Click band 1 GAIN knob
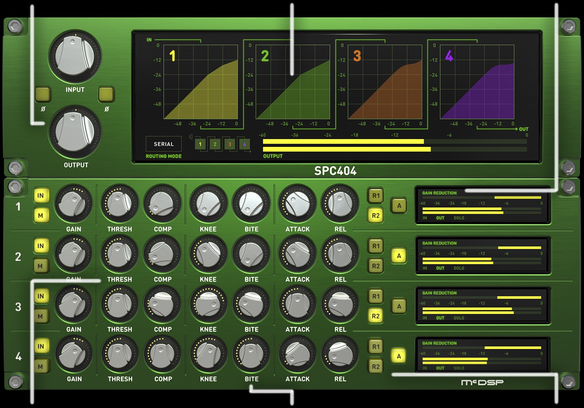Viewport: 584px width, 408px height. click(73, 204)
